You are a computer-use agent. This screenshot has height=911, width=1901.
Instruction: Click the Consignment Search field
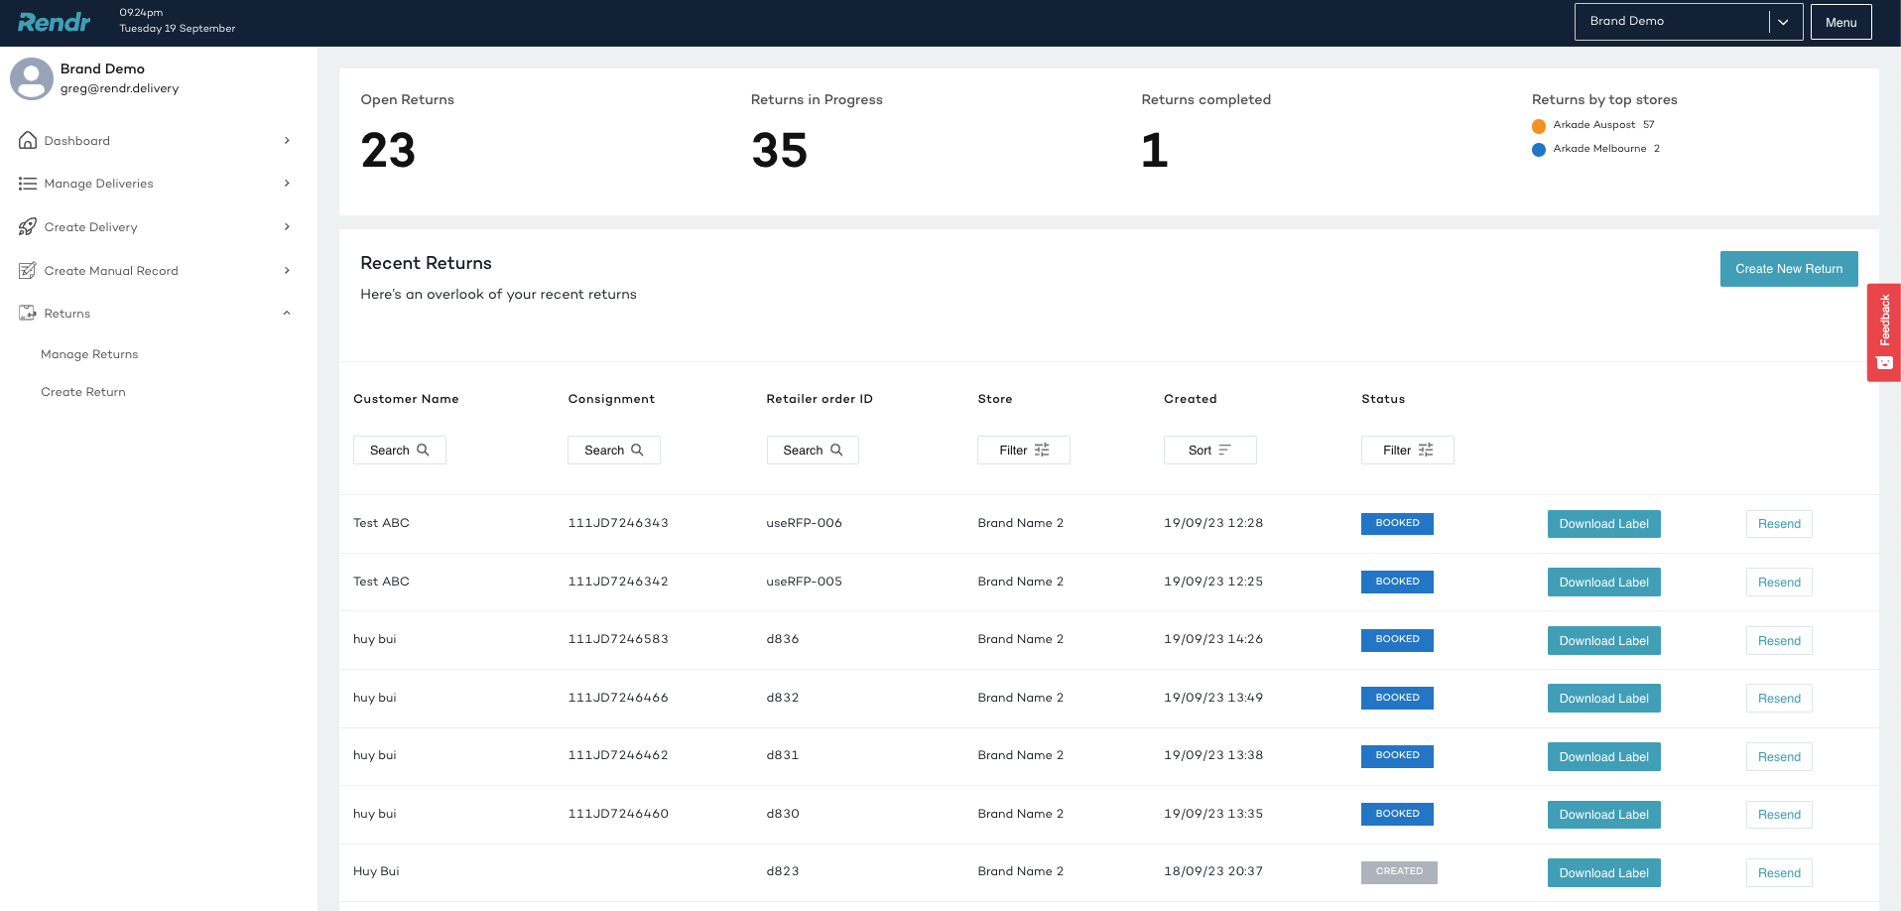pyautogui.click(x=614, y=450)
